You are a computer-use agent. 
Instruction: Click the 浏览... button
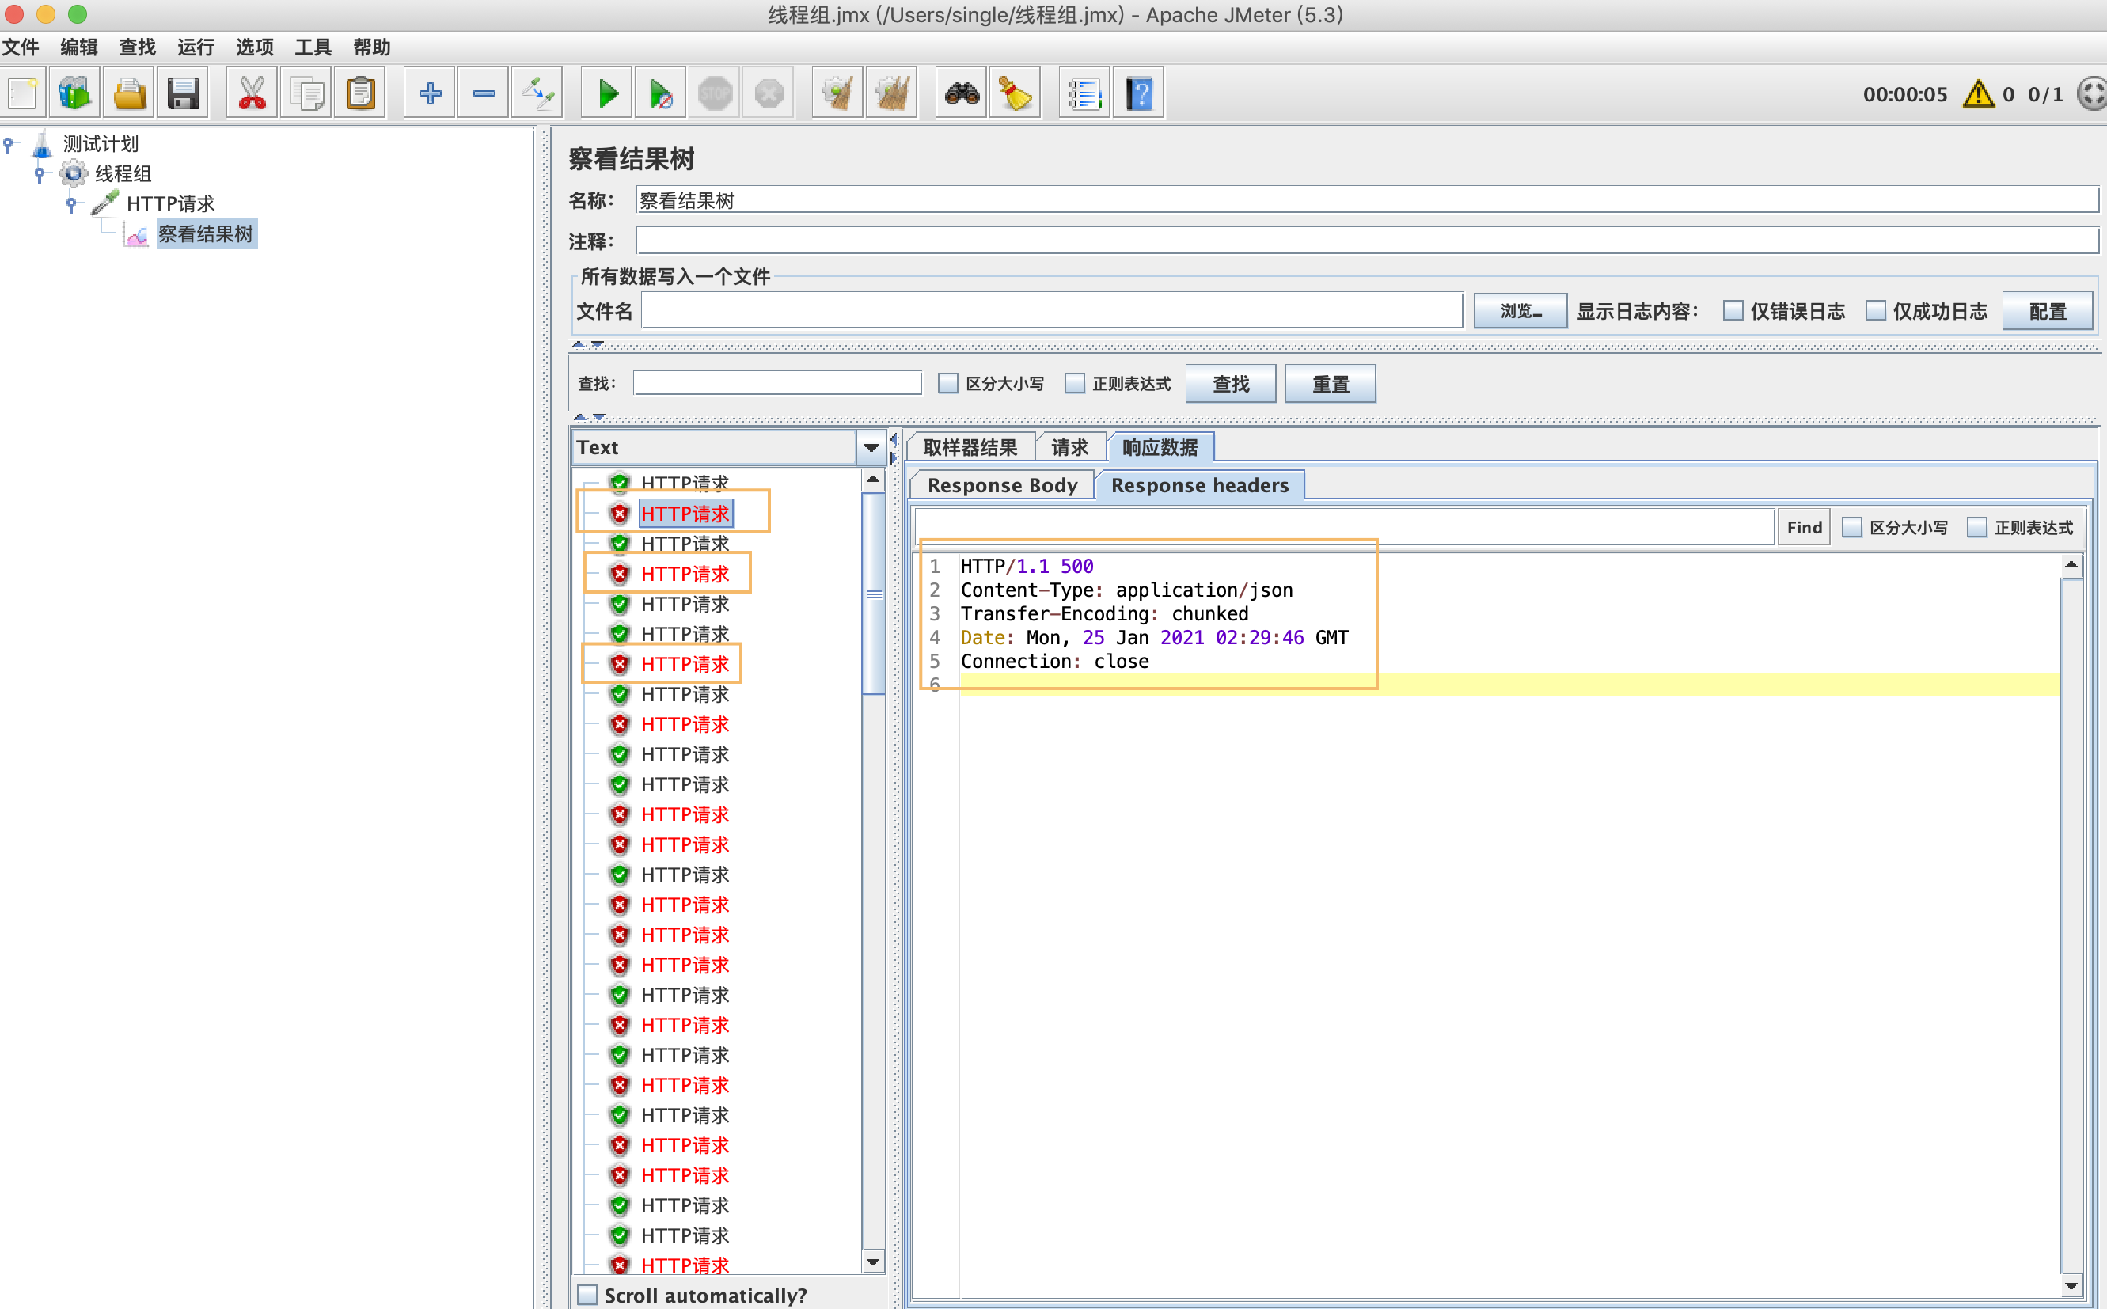1520,311
